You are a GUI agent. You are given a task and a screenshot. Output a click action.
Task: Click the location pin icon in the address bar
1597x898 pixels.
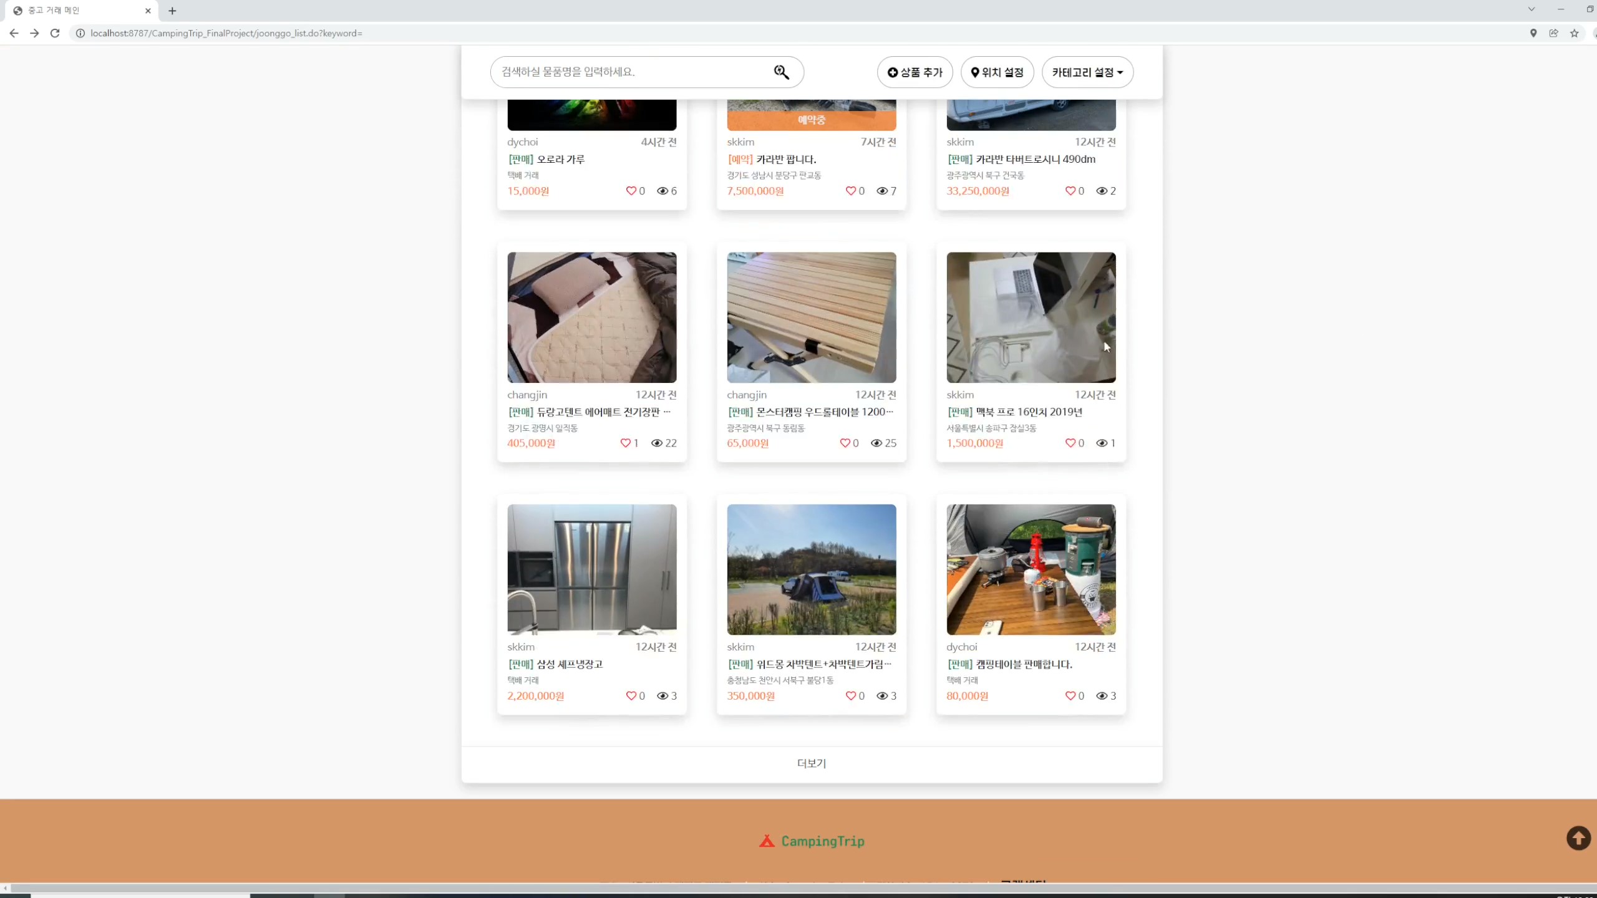pyautogui.click(x=1533, y=33)
